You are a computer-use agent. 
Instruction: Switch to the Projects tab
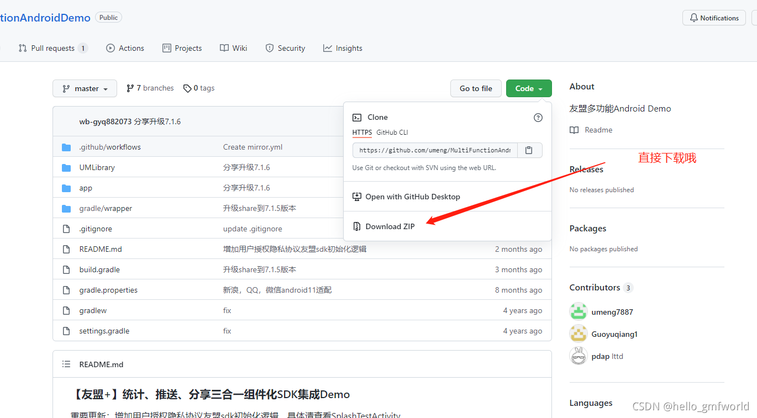tap(182, 48)
